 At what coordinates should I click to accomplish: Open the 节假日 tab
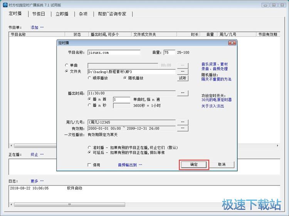point(39,14)
